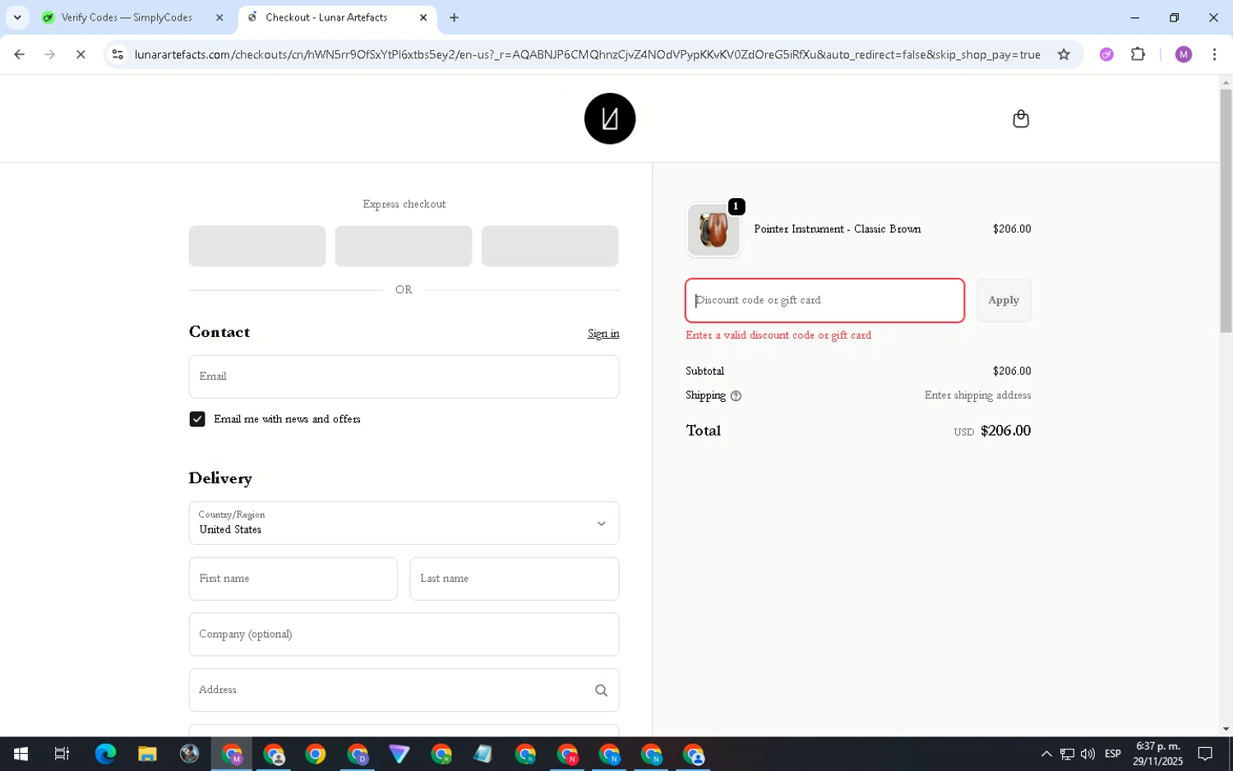Click the Lunar Artefacts round logo
The width and height of the screenshot is (1233, 771).
pyautogui.click(x=610, y=118)
